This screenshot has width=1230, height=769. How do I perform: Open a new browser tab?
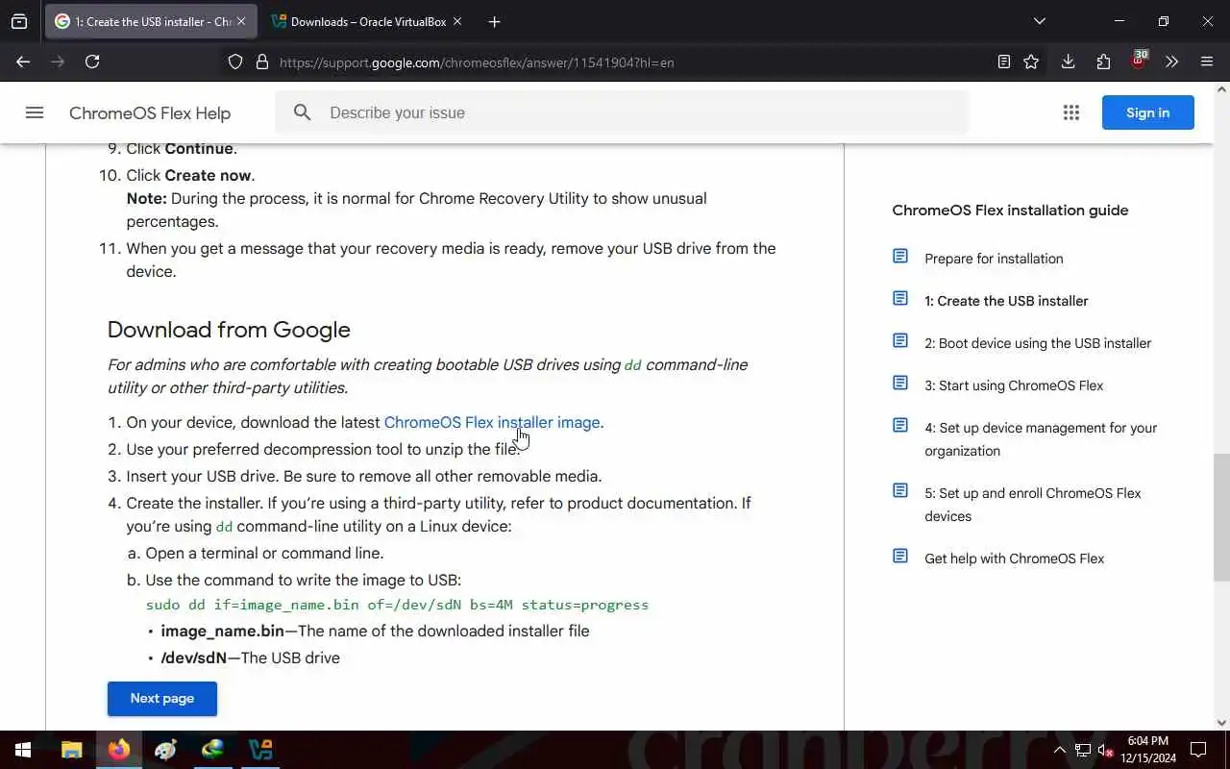pos(494,21)
